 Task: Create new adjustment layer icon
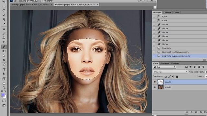coord(201,112)
